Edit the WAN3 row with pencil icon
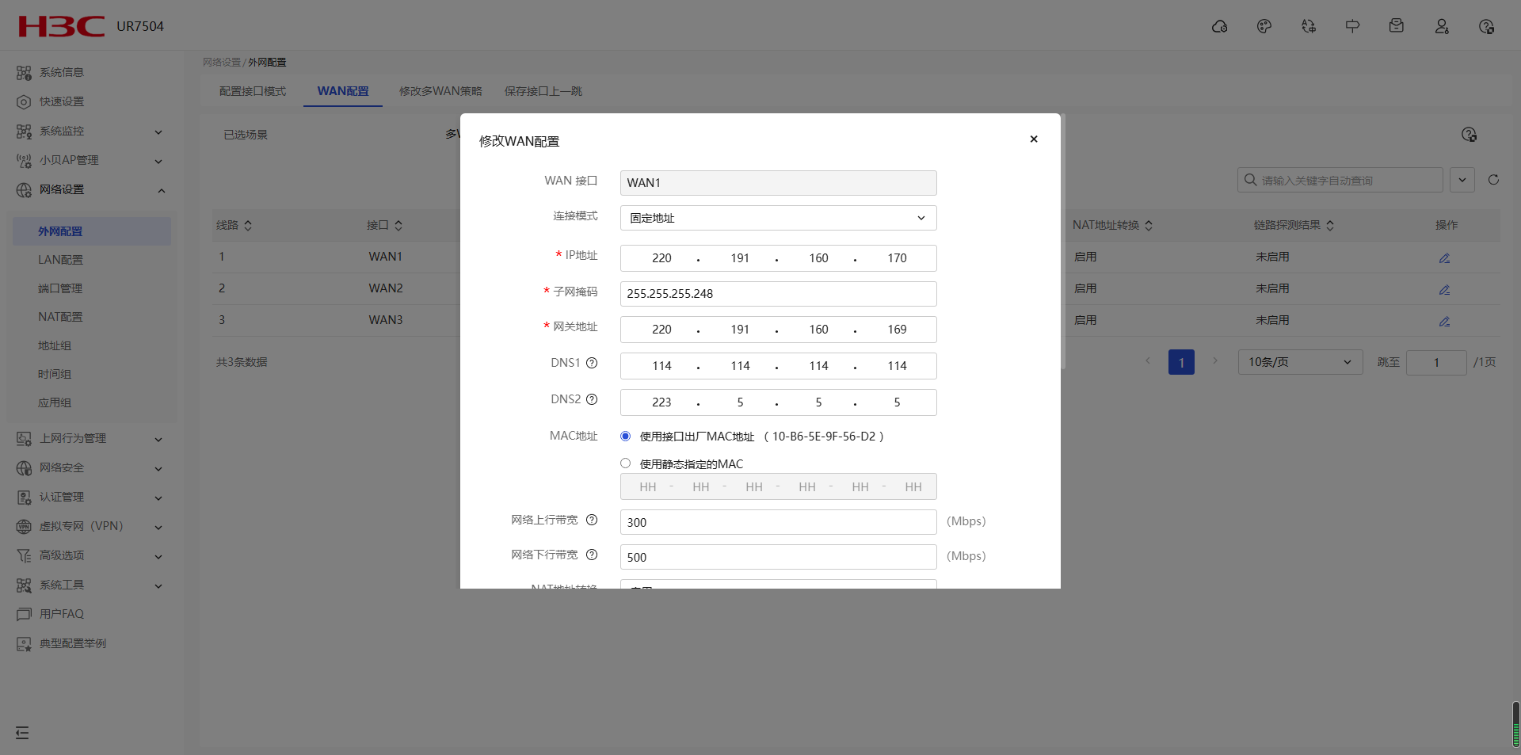Screen dimensions: 1521x755 [x=1444, y=321]
